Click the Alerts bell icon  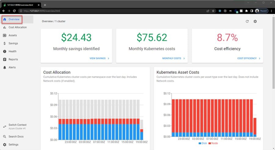click(x=5, y=67)
